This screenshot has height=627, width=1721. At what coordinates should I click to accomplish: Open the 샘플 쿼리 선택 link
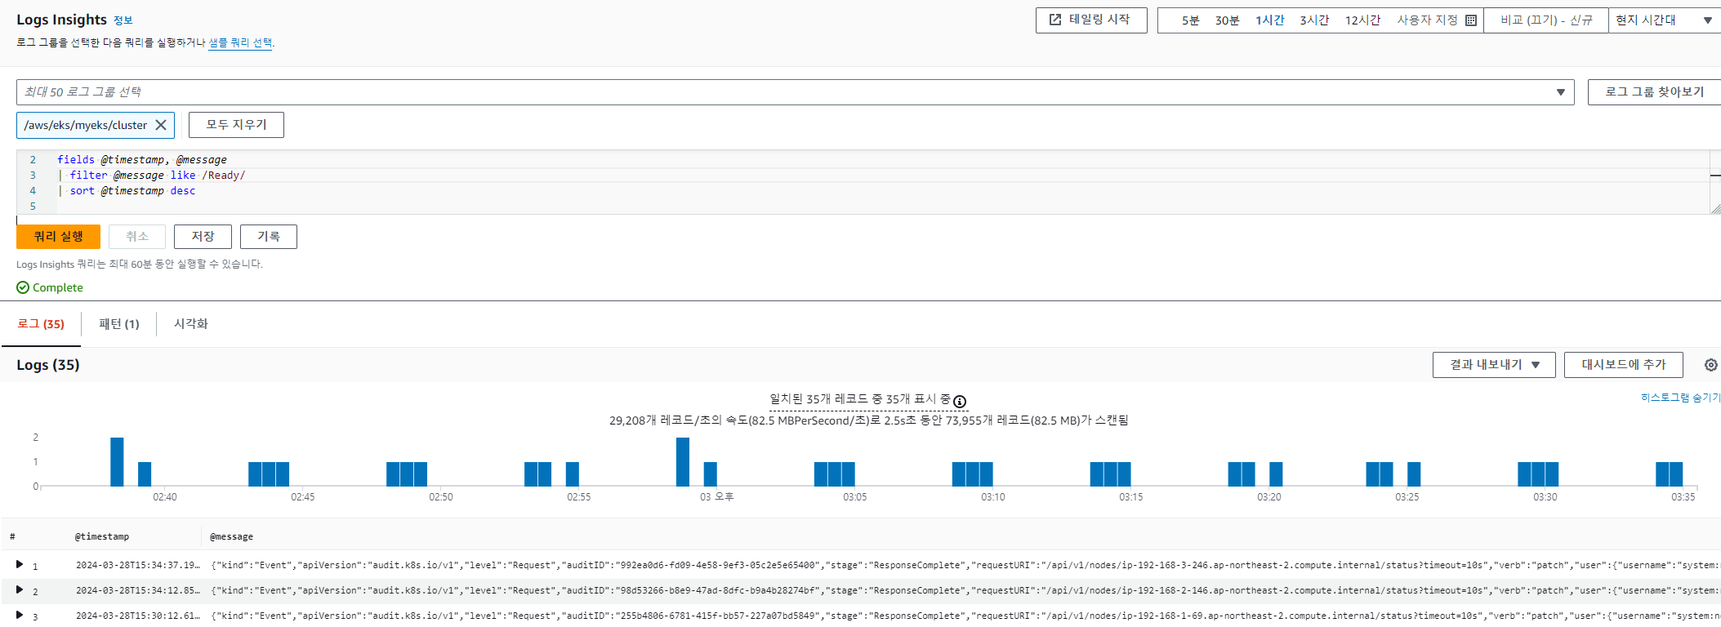[240, 42]
